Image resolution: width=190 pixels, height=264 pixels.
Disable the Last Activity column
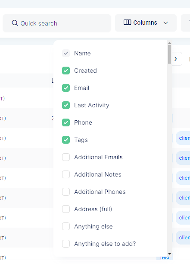pos(66,105)
